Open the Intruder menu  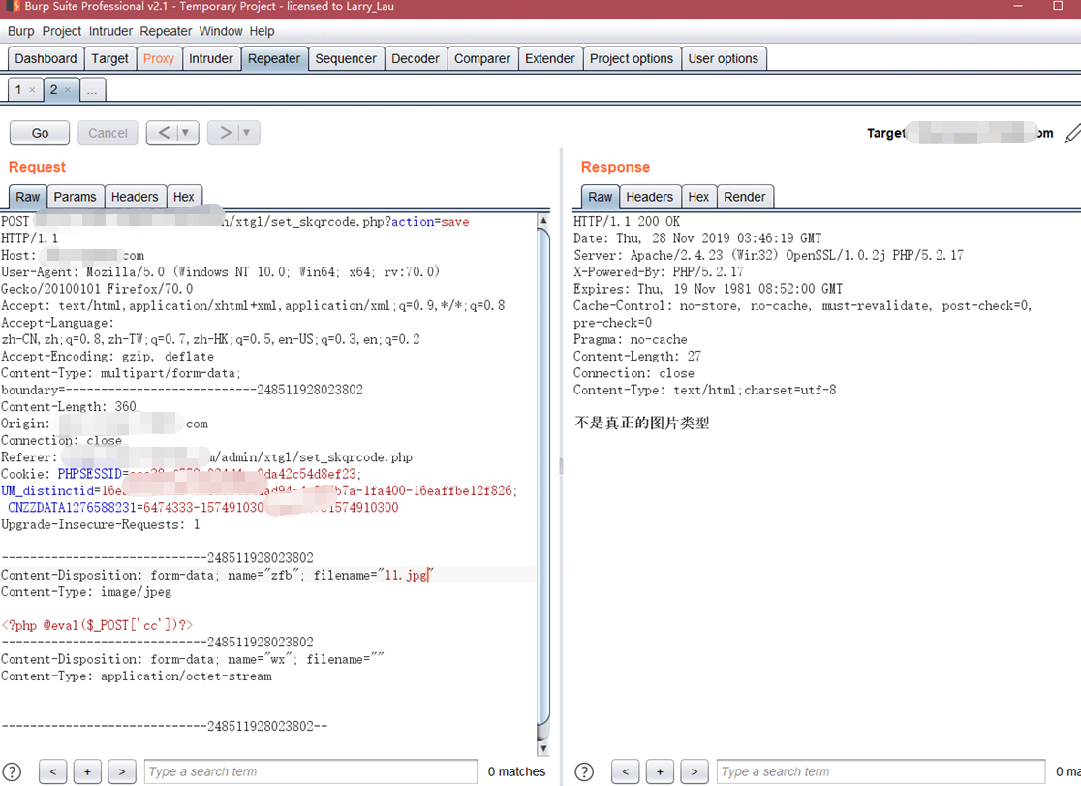pyautogui.click(x=110, y=31)
